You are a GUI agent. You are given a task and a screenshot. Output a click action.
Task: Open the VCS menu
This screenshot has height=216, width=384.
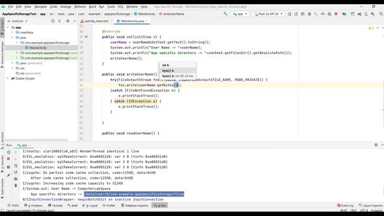click(120, 7)
